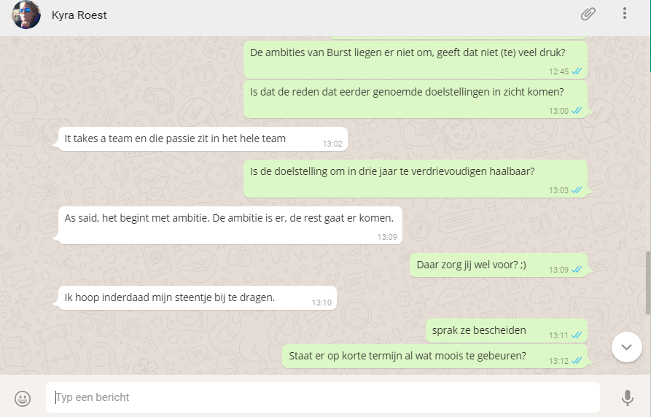The height and width of the screenshot is (417, 651).
Task: Open the attach file paperclip icon
Action: (588, 14)
